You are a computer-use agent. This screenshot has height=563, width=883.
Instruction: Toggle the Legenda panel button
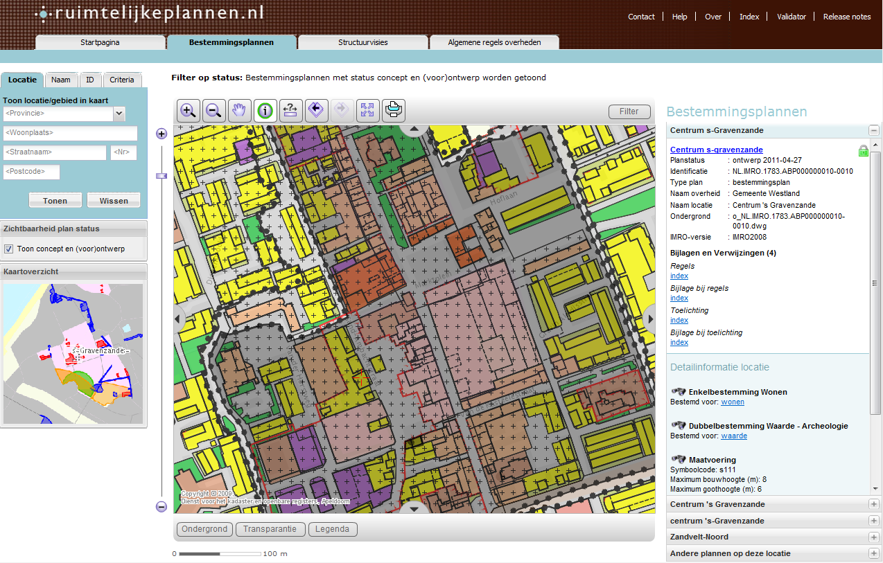tap(333, 529)
